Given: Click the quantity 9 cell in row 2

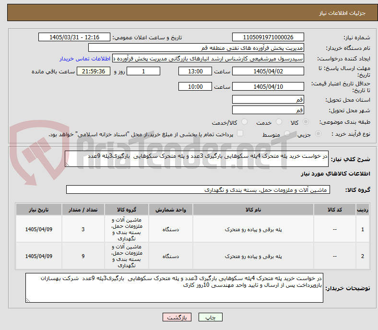Looking at the screenshot, I should [83, 256].
